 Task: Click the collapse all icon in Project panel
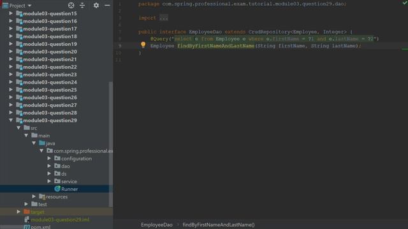(82, 6)
